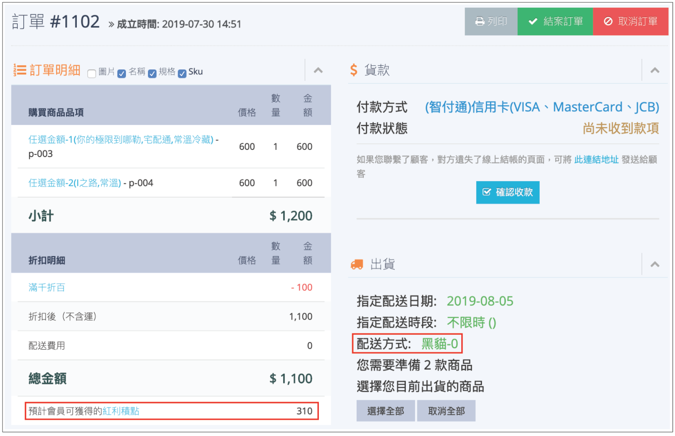
Task: Click the 您需要準備 2 款商品 text
Action: [414, 365]
